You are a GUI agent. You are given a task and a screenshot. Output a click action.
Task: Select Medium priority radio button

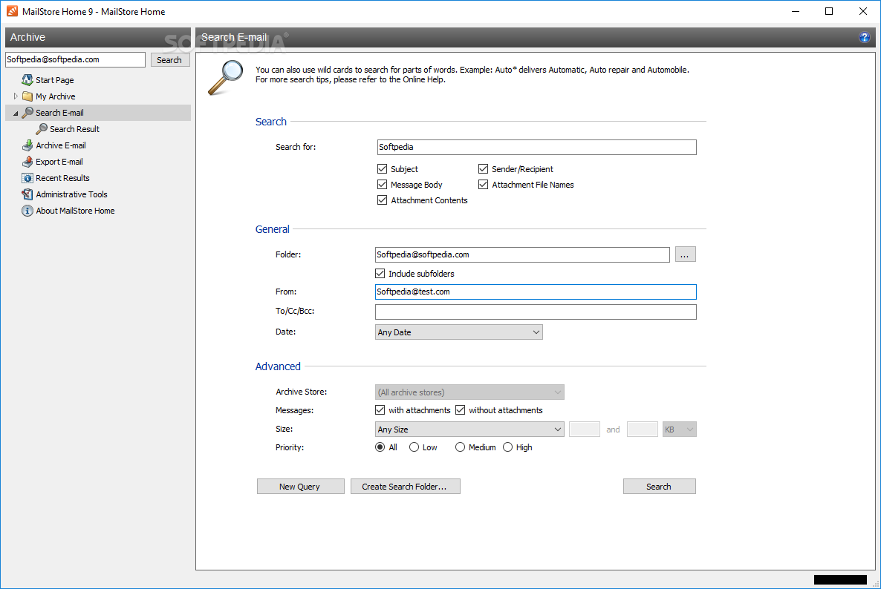click(x=460, y=447)
